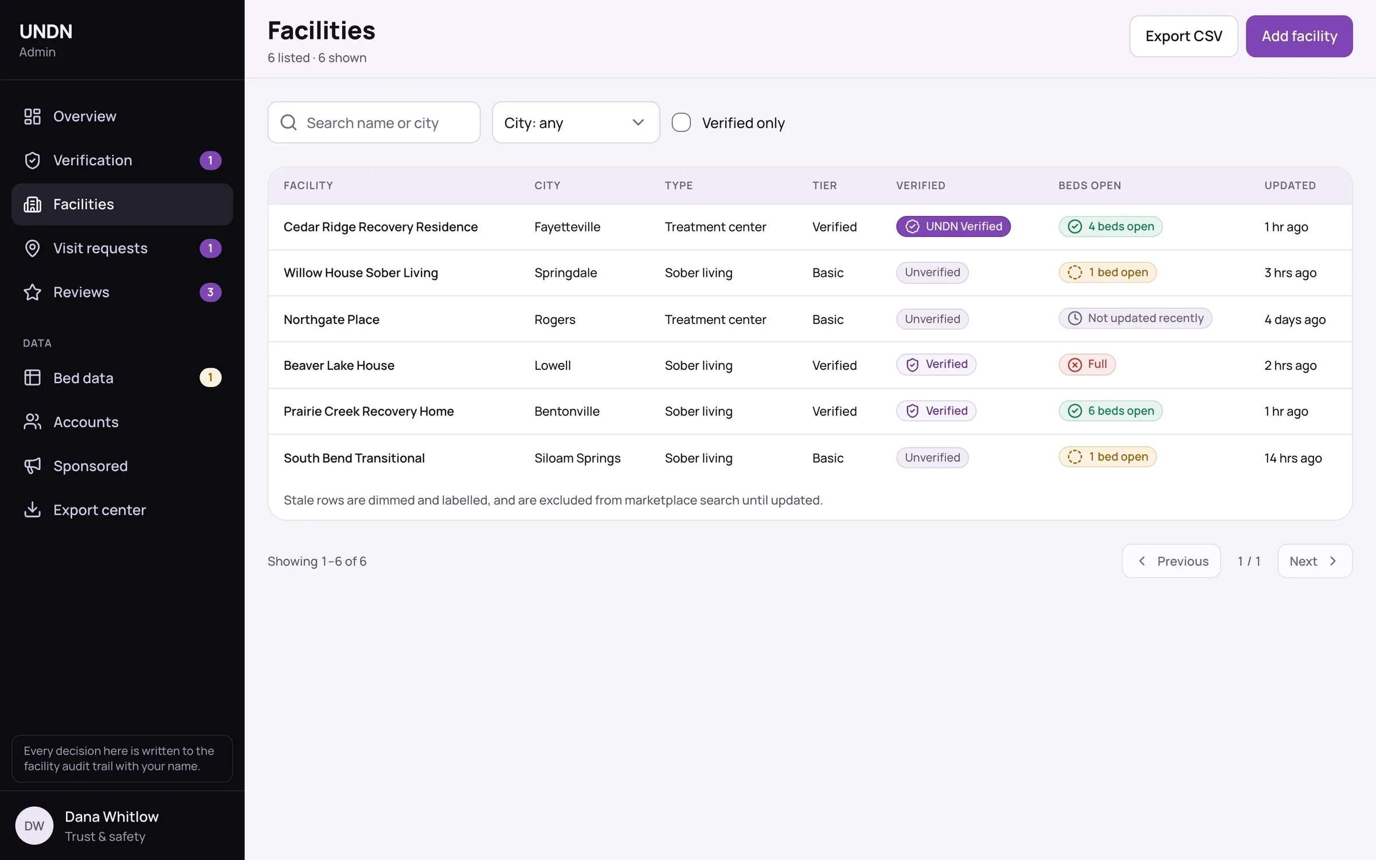The image size is (1376, 860).
Task: Click the Facilities building icon
Action: point(32,204)
